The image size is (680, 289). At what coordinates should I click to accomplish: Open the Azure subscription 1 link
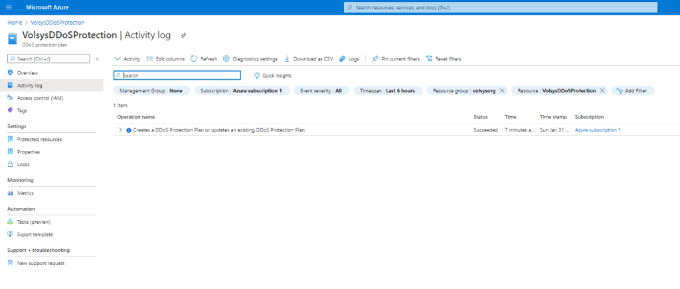[598, 130]
